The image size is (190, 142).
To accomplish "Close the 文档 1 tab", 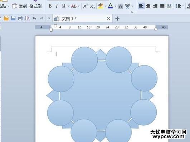I will 108,19.
